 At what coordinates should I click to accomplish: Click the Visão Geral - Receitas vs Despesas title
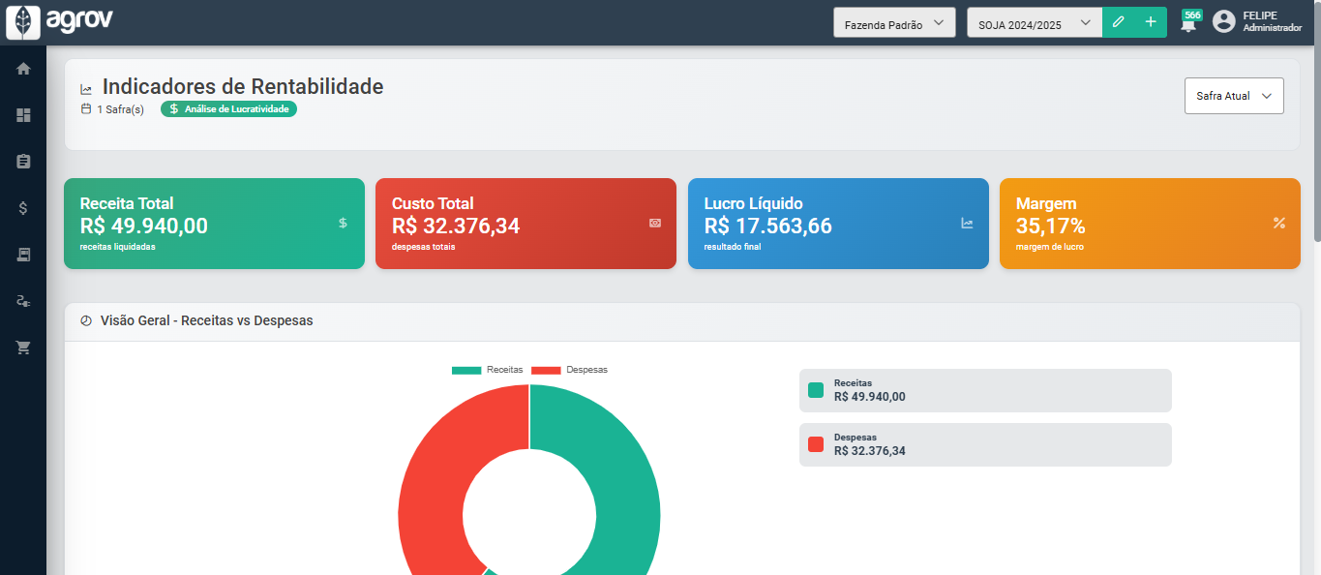click(x=207, y=320)
